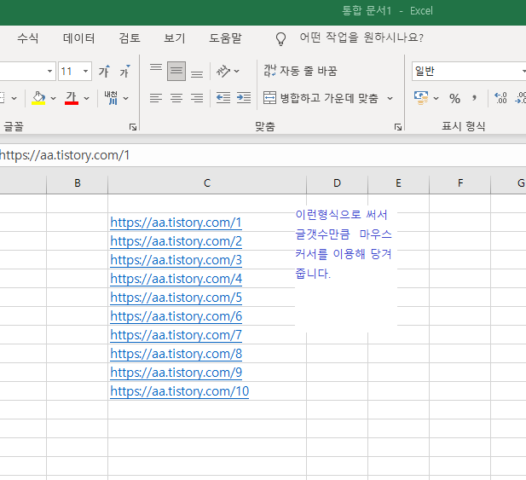Apply percent style format
Image resolution: width=526 pixels, height=480 pixels.
pos(454,98)
